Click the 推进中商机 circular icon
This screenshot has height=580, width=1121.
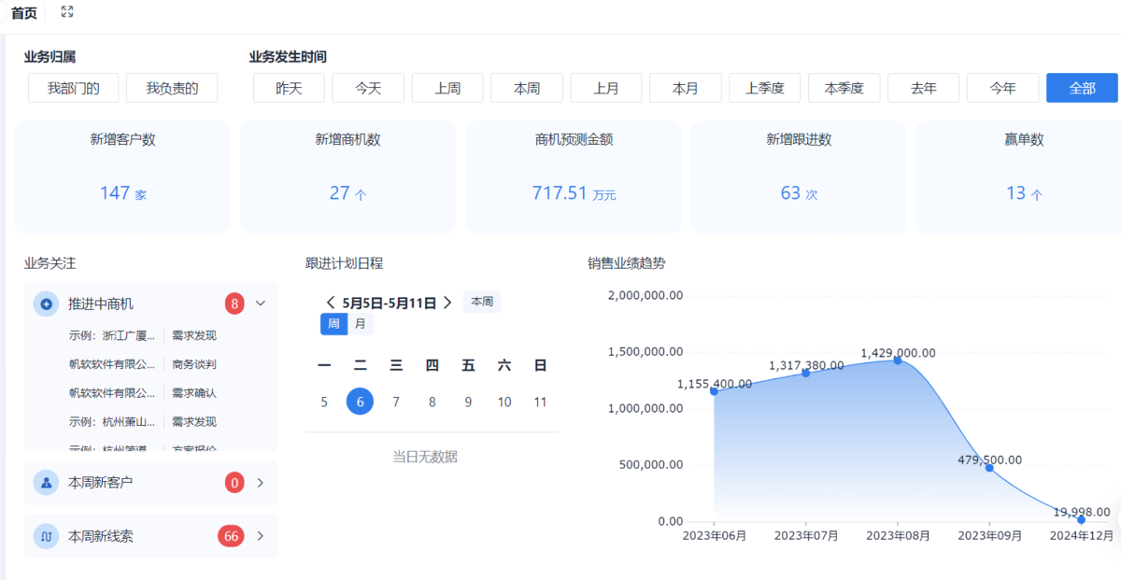pyautogui.click(x=46, y=304)
